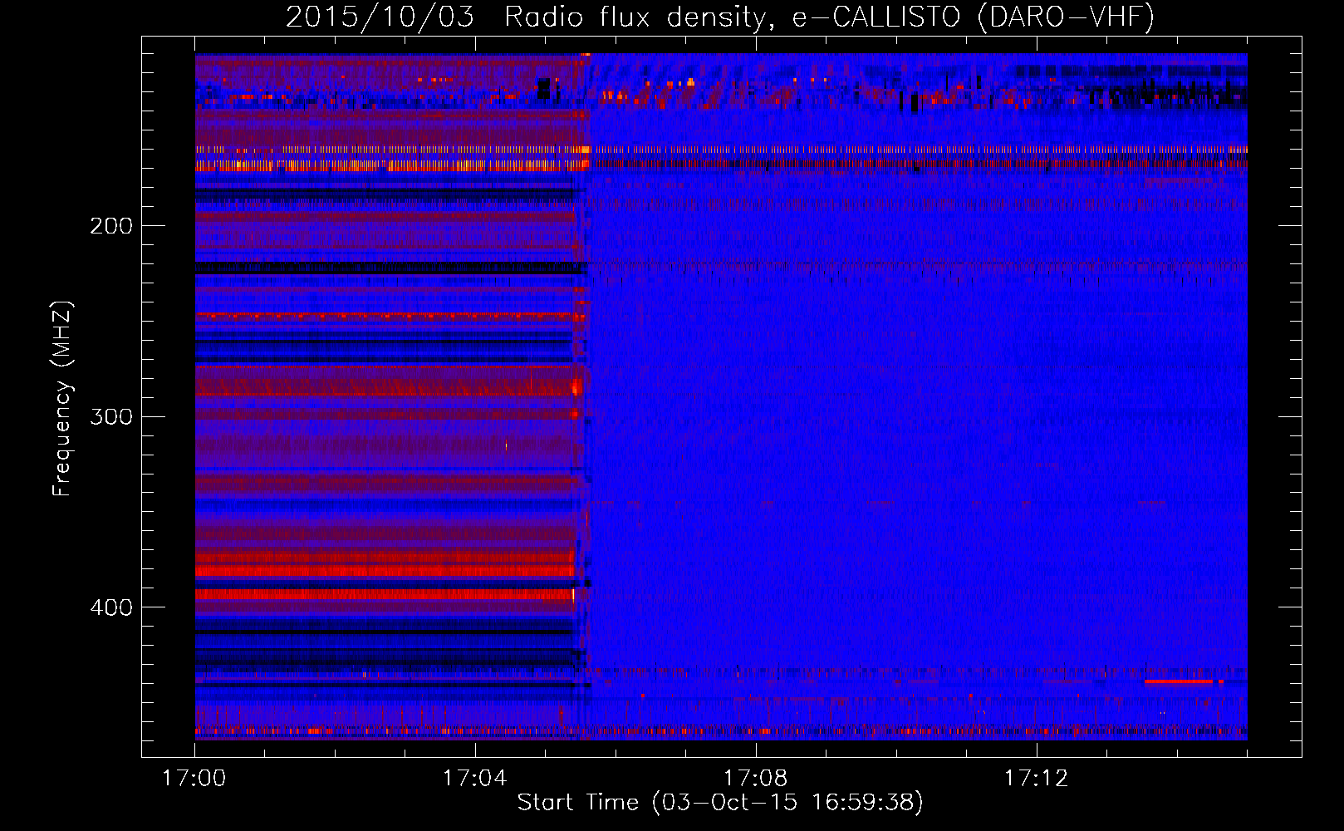Click the black band just below 220 MHz
The height and width of the screenshot is (831, 1344).
point(382,268)
